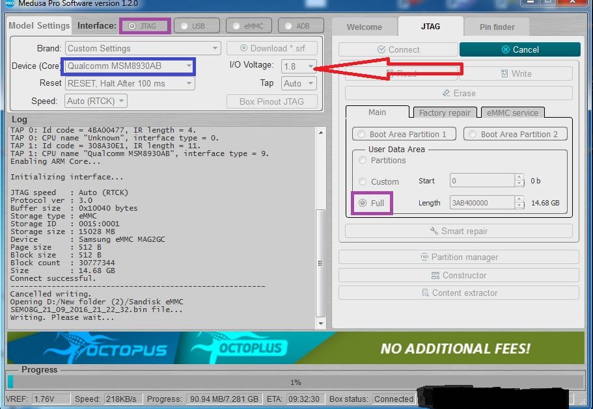Click the VREF 1.76V status value
Image resolution: width=593 pixels, height=409 pixels.
pos(51,399)
